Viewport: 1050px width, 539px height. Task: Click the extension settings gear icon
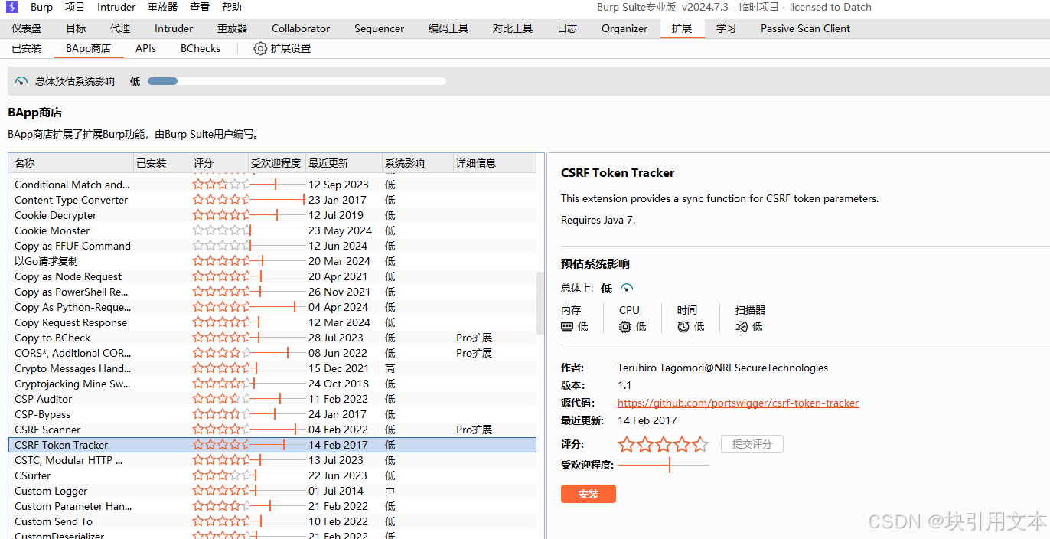260,48
